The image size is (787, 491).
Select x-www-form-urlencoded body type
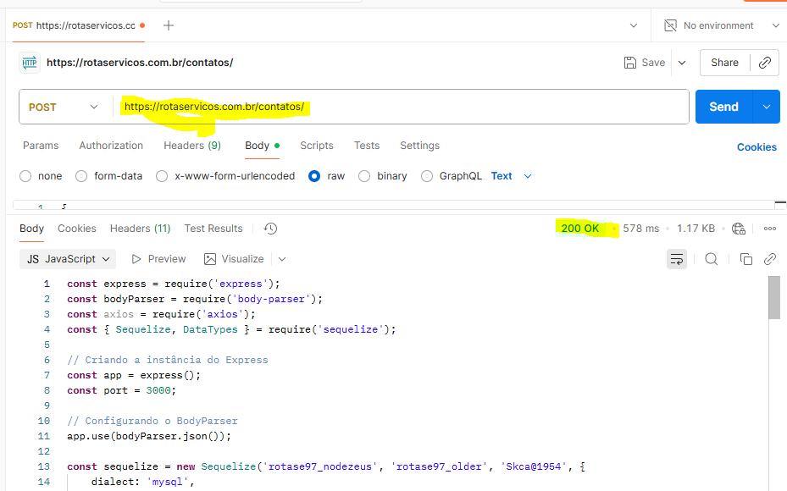coord(162,177)
